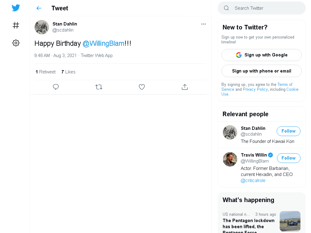This screenshot has width=311, height=233.
Task: Open the Privacy Policy link
Action: tap(255, 89)
